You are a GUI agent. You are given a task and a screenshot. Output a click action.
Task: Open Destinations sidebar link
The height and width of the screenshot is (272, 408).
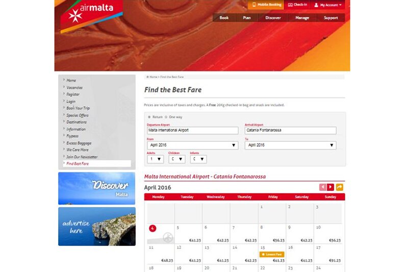tap(76, 122)
